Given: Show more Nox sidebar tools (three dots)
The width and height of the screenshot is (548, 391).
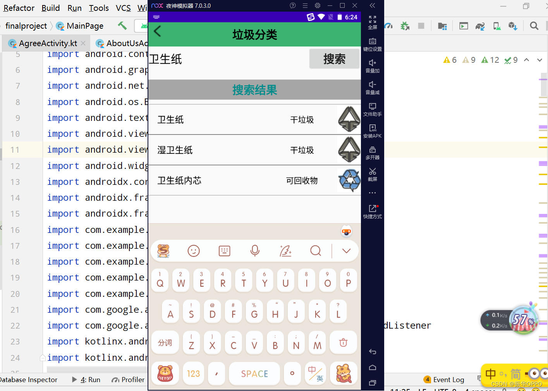Looking at the screenshot, I should (373, 193).
